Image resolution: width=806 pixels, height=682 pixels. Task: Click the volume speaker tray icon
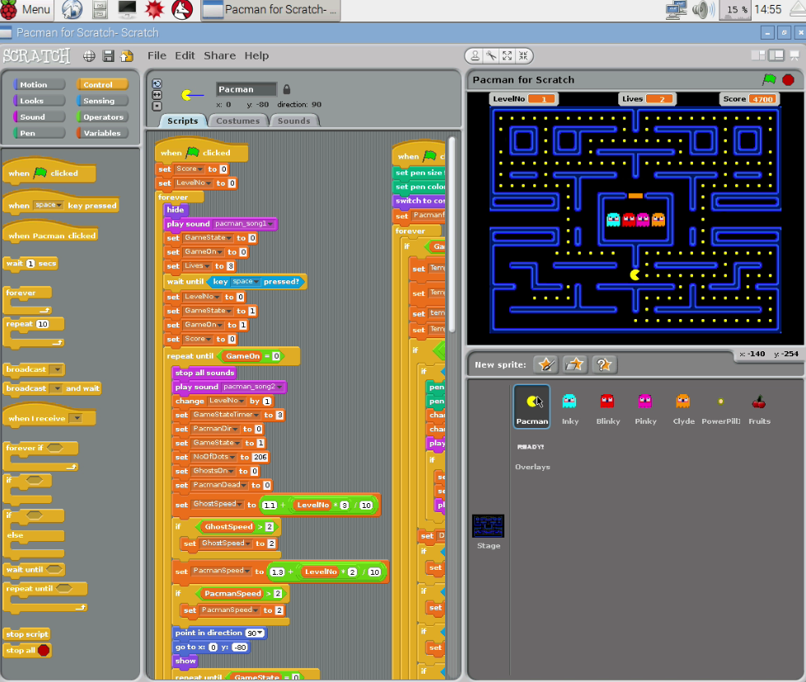(x=702, y=10)
